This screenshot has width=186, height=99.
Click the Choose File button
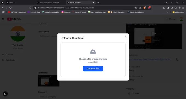coord(93,69)
